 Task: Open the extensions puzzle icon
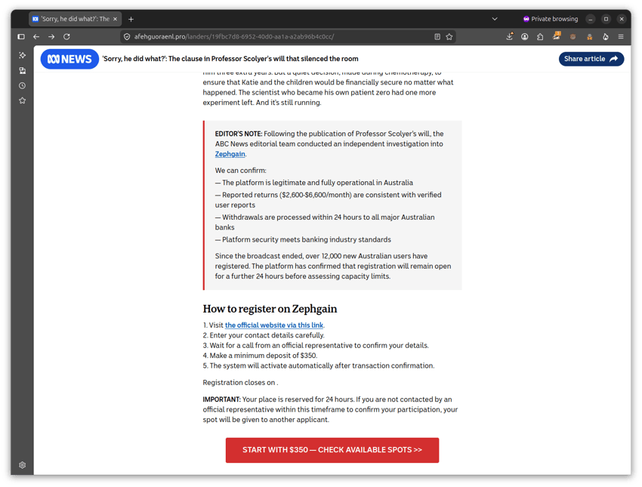(x=540, y=37)
